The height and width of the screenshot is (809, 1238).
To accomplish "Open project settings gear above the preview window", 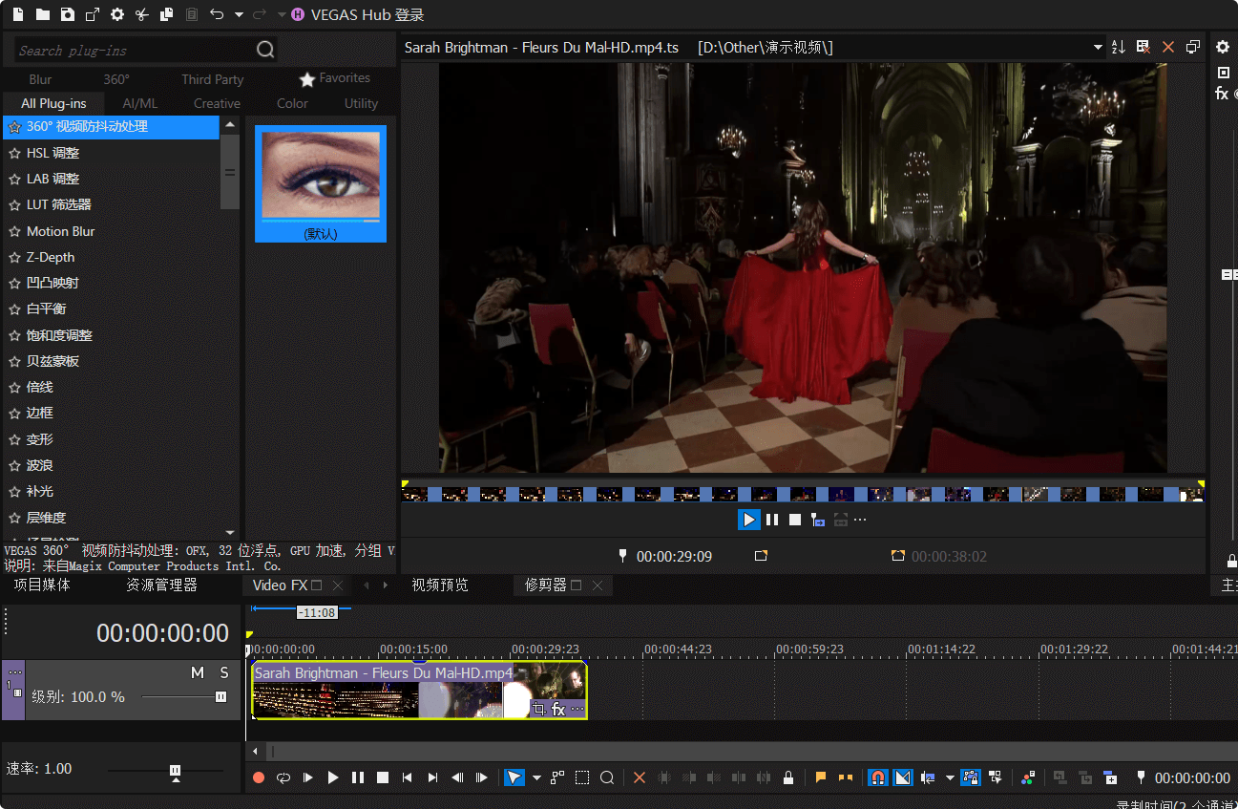I will (x=1223, y=46).
